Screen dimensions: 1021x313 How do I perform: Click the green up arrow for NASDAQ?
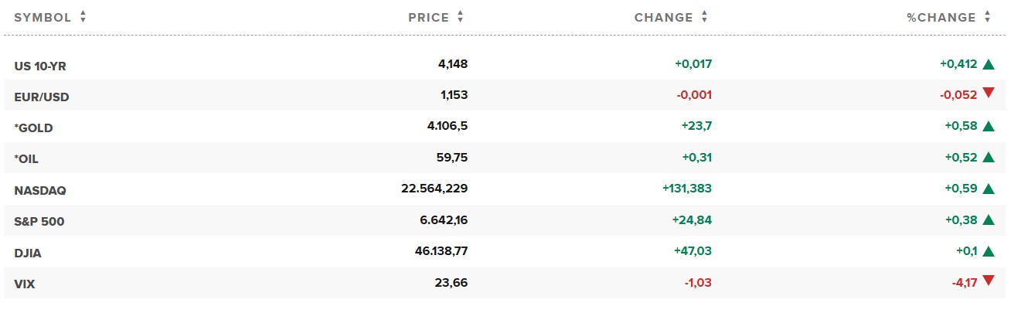(989, 189)
